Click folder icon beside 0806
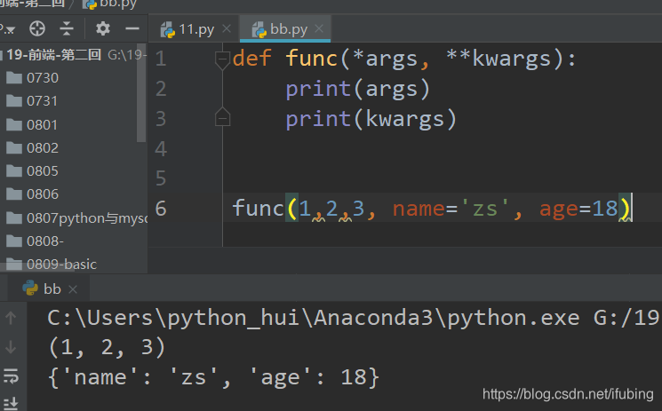662x411 pixels. (x=14, y=194)
